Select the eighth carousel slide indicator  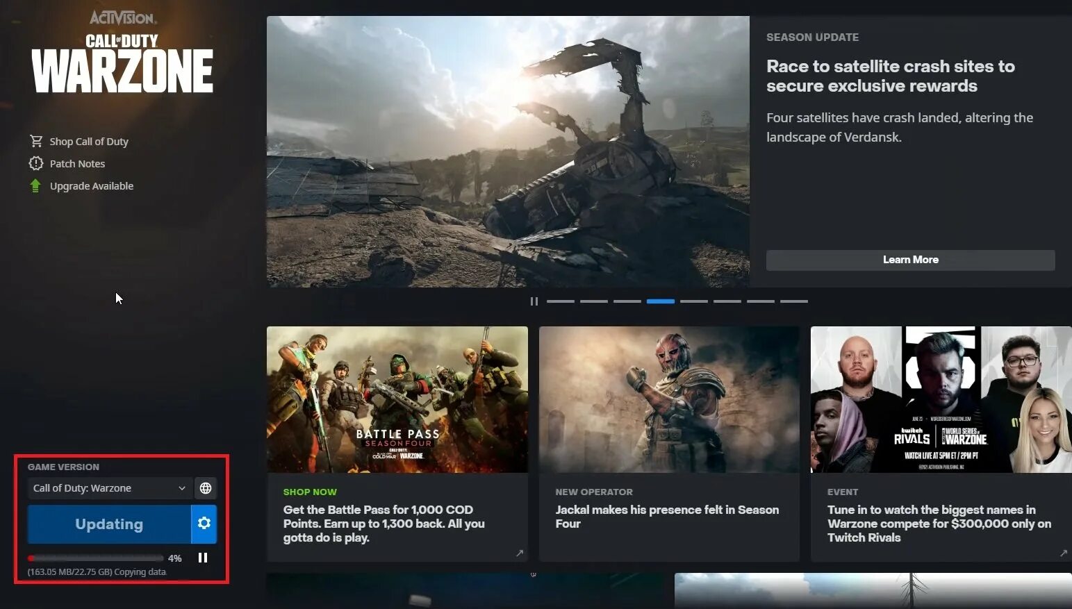coord(794,301)
